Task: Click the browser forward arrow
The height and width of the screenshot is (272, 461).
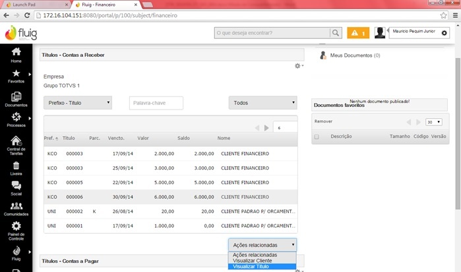Action: [x=16, y=15]
